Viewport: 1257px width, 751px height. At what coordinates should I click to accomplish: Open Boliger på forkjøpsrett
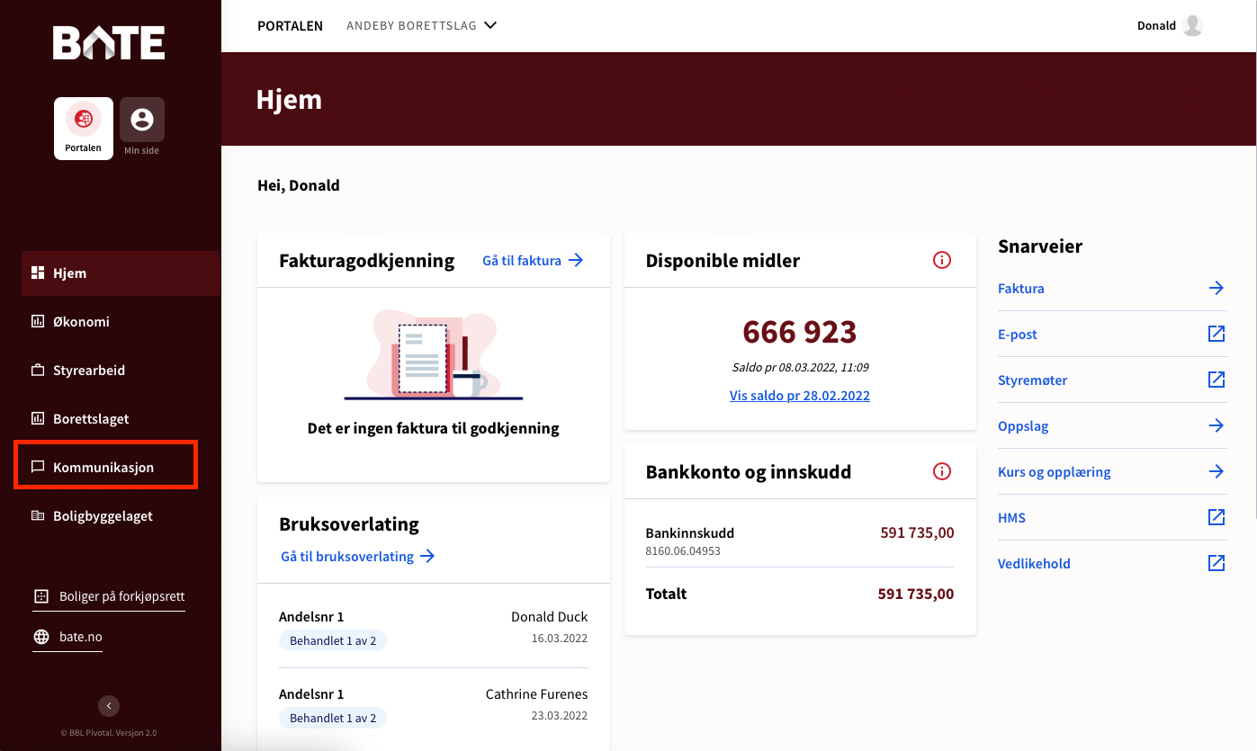(x=120, y=595)
